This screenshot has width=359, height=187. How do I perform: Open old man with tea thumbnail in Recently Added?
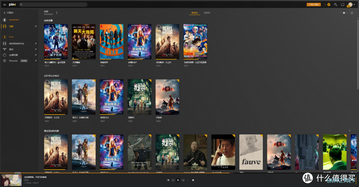coord(195,152)
